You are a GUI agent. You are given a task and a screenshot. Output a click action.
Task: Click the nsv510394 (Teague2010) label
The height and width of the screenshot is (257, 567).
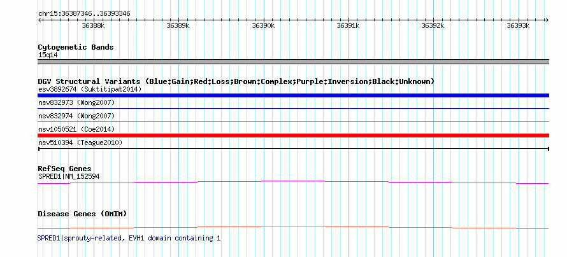(x=80, y=143)
